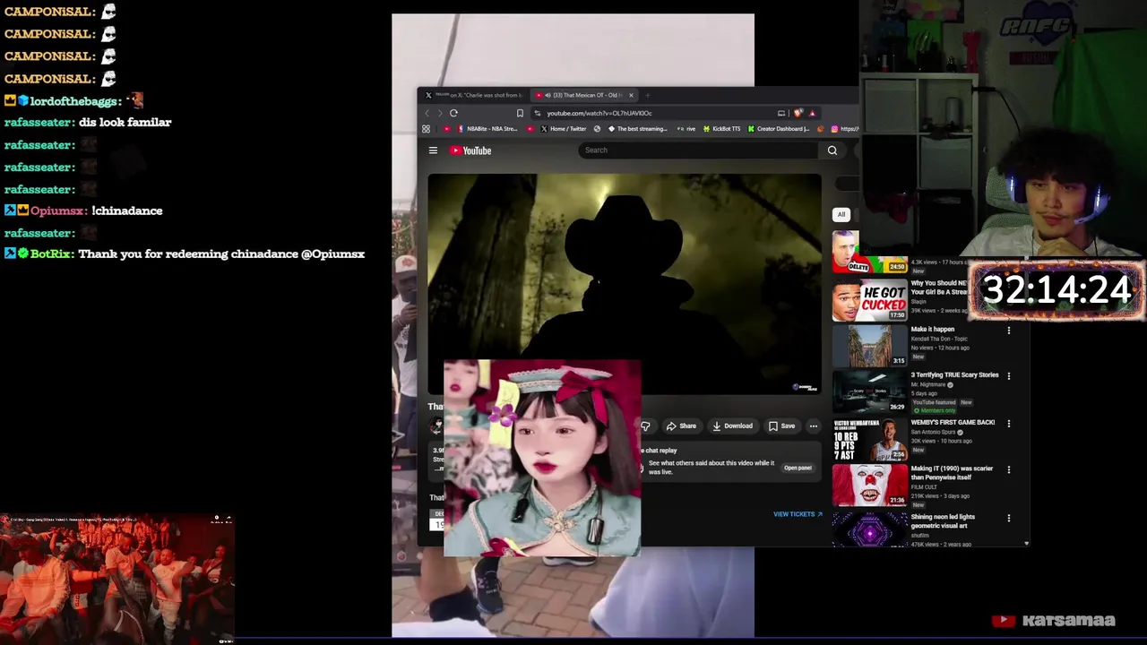1147x645 pixels.
Task: Open options for "Shining neon led lights"
Action: 1009,518
